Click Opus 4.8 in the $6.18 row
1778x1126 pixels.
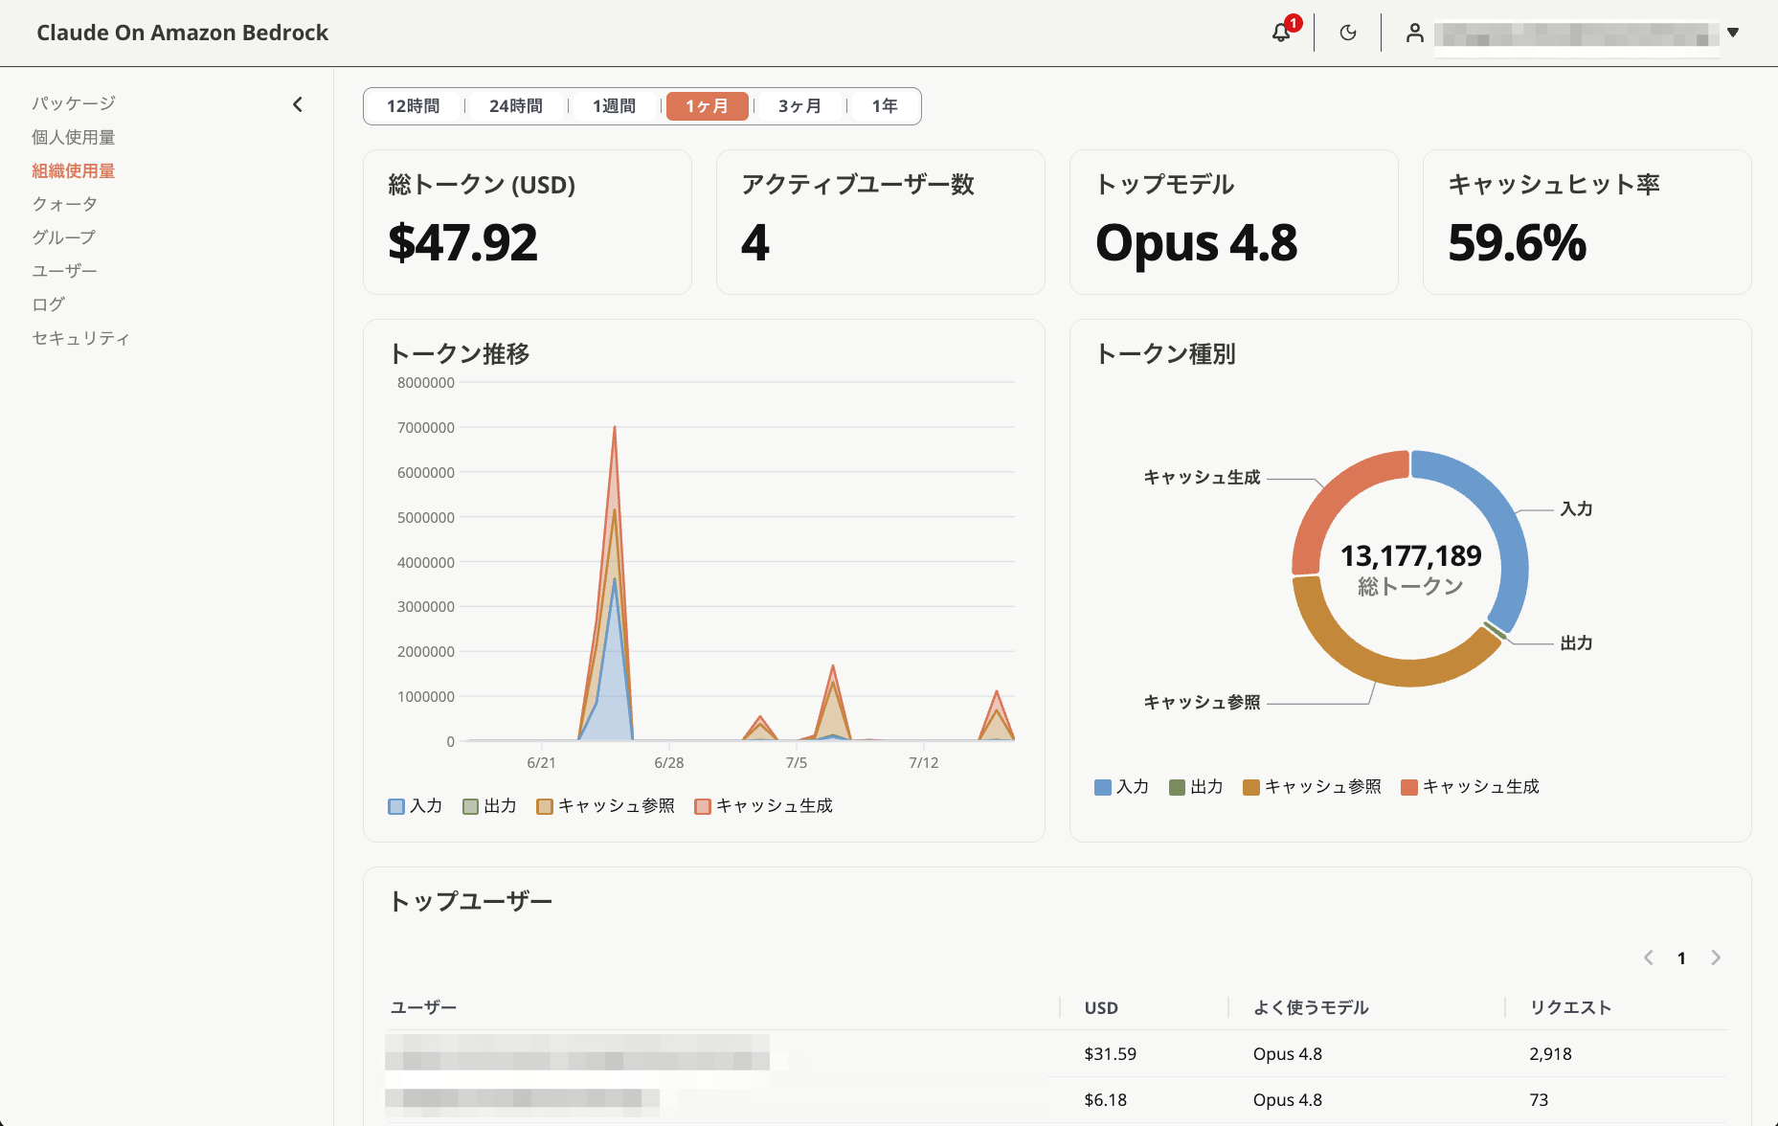click(1288, 1100)
